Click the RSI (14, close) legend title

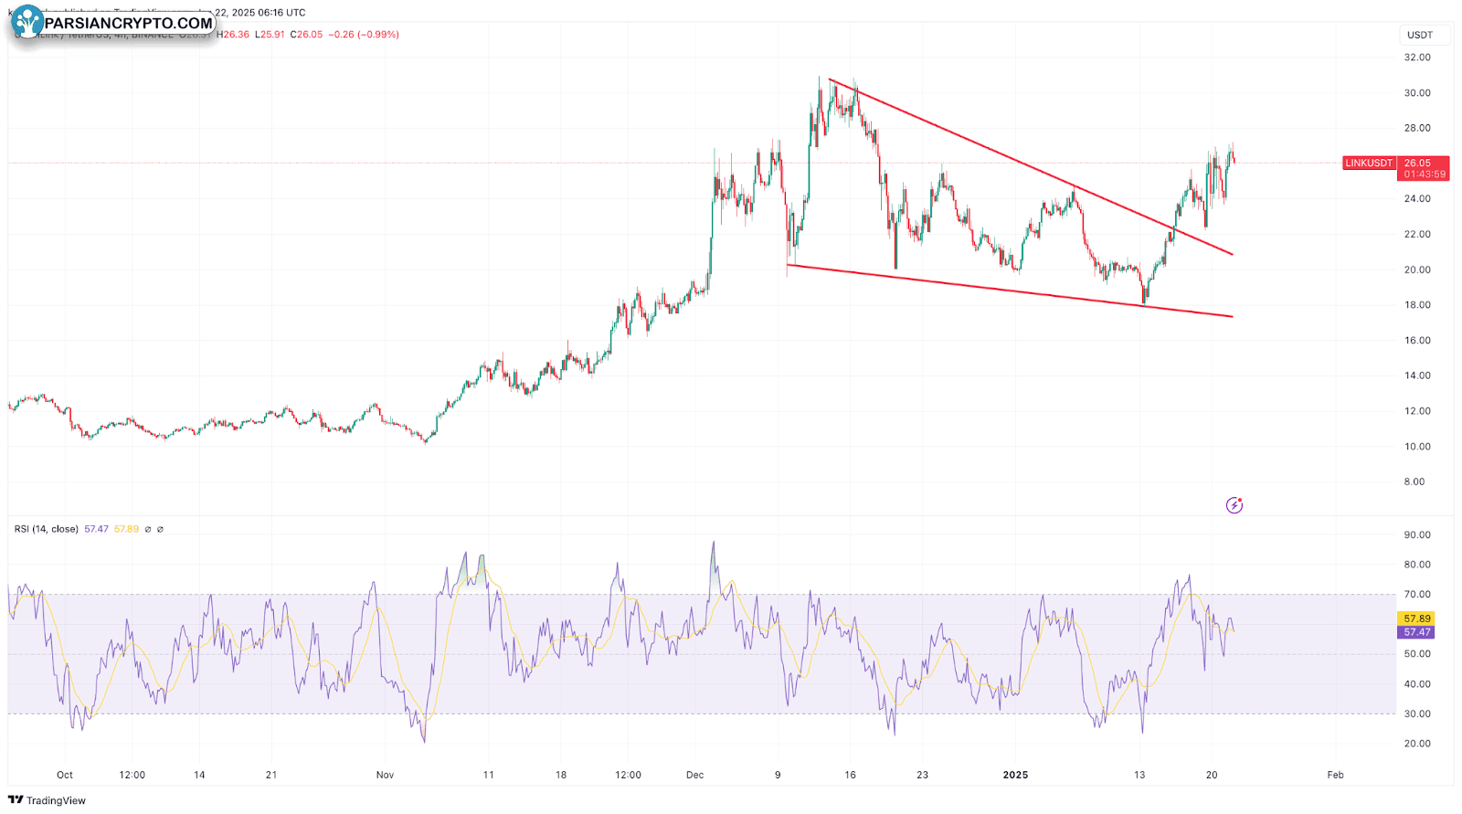coord(47,529)
